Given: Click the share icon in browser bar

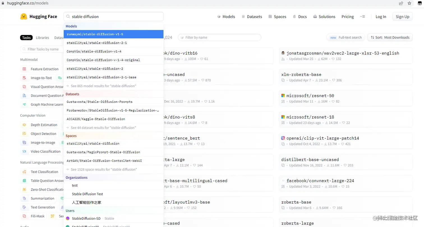Looking at the screenshot, I should click(x=401, y=3).
